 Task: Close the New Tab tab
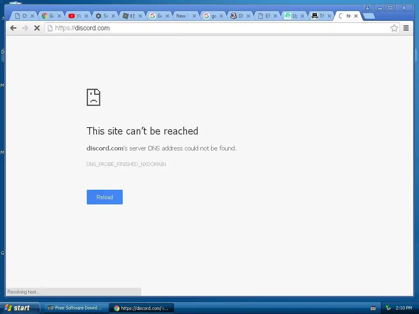tap(194, 16)
